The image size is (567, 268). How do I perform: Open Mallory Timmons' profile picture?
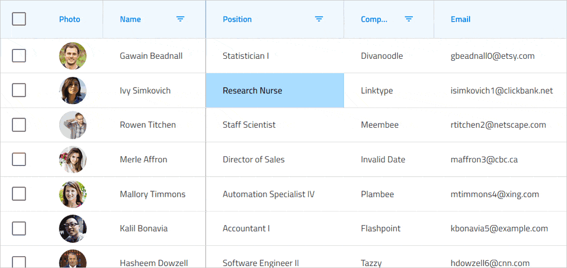click(73, 194)
